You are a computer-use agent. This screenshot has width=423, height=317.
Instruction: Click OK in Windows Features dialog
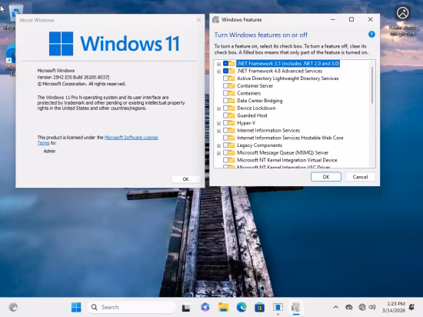(x=326, y=177)
